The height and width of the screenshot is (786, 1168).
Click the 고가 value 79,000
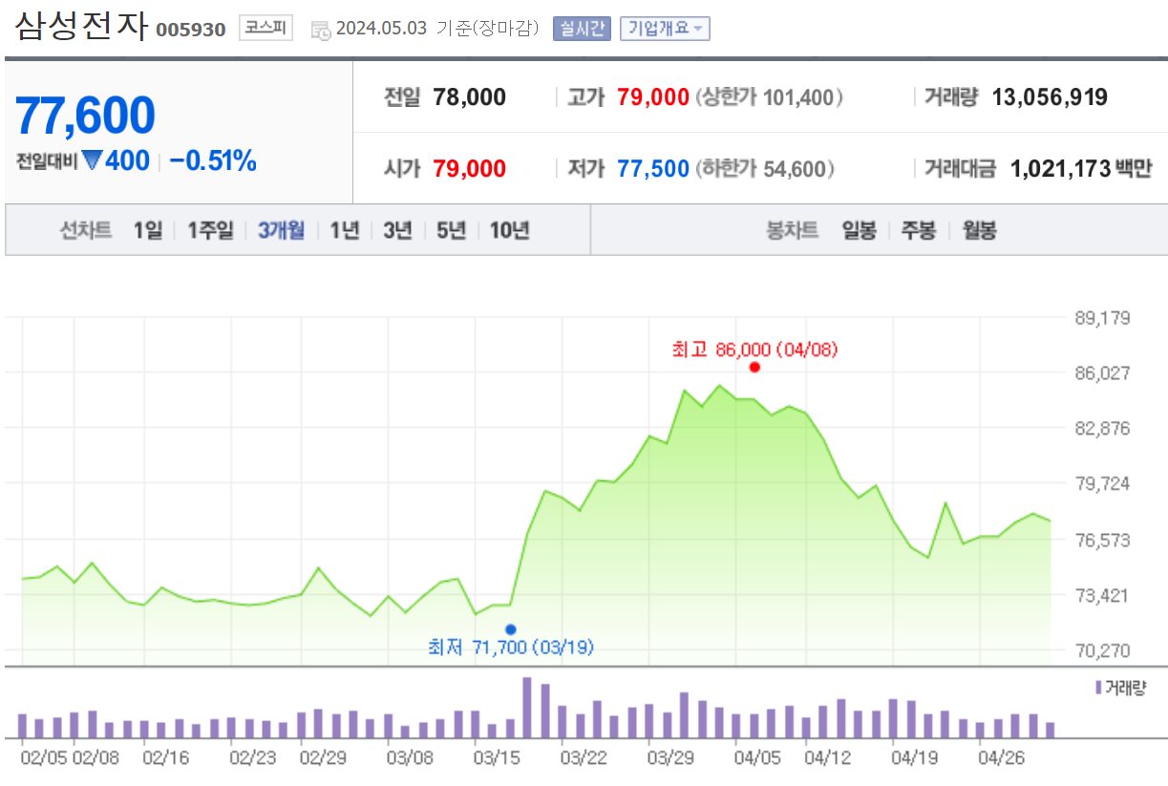[x=653, y=97]
